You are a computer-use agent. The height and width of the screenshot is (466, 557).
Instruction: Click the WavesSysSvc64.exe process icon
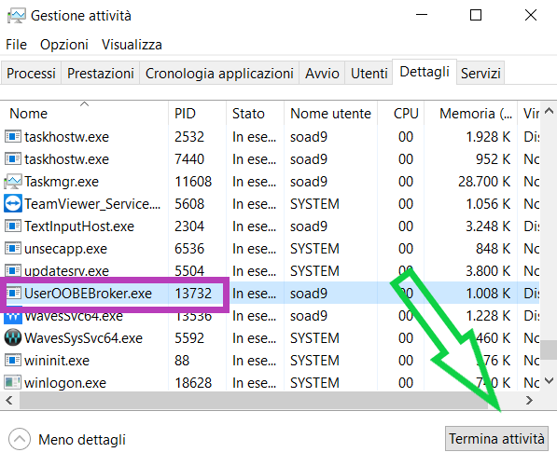(13, 338)
